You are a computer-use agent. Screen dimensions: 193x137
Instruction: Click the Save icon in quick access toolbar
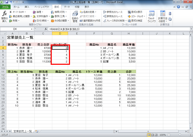pos(7,2)
